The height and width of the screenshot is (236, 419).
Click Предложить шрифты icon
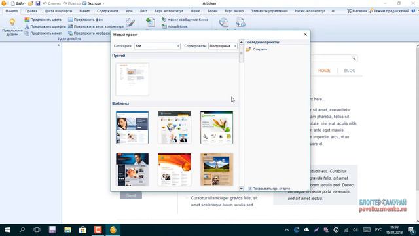tap(27, 26)
